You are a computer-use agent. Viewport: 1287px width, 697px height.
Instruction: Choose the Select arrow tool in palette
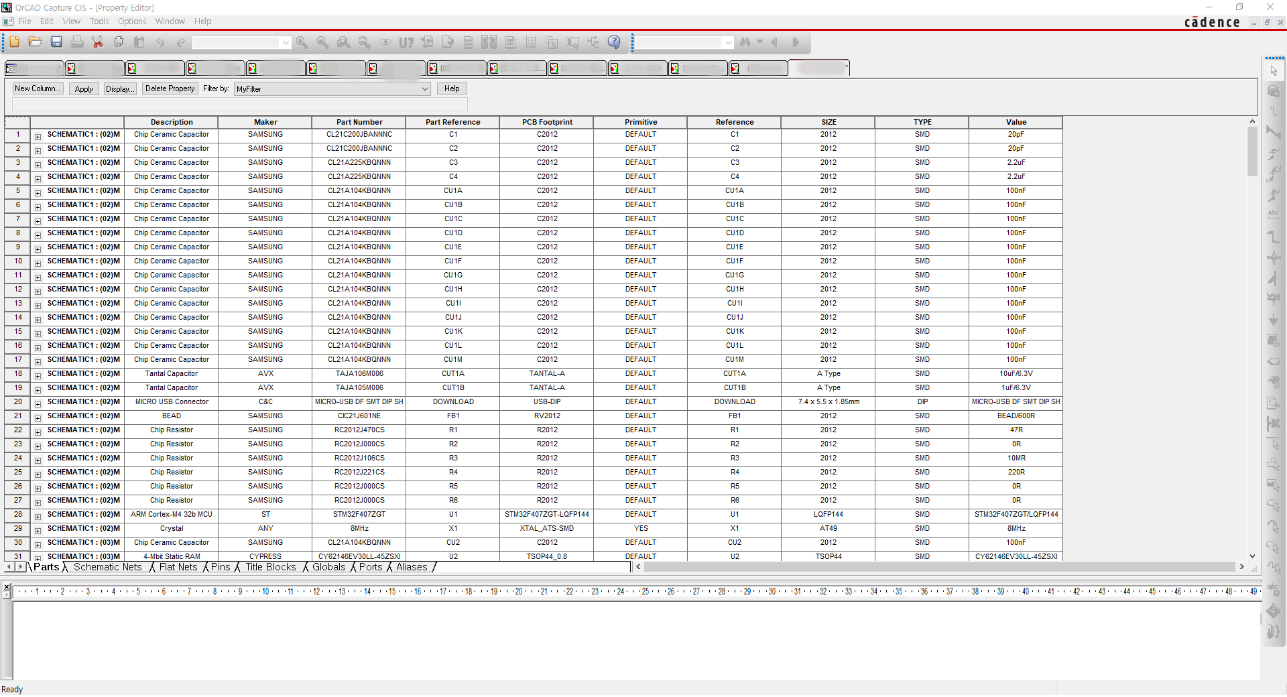pyautogui.click(x=1274, y=70)
